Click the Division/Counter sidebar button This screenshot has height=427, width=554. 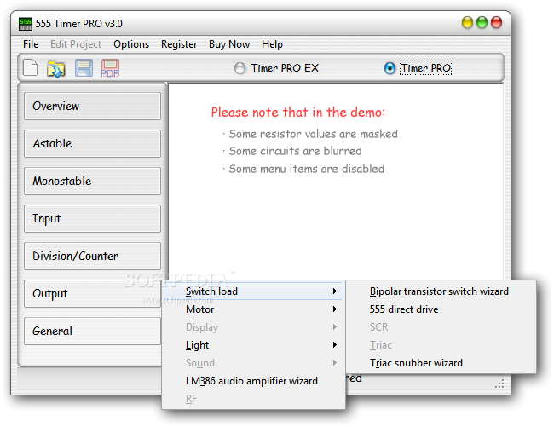click(x=92, y=256)
